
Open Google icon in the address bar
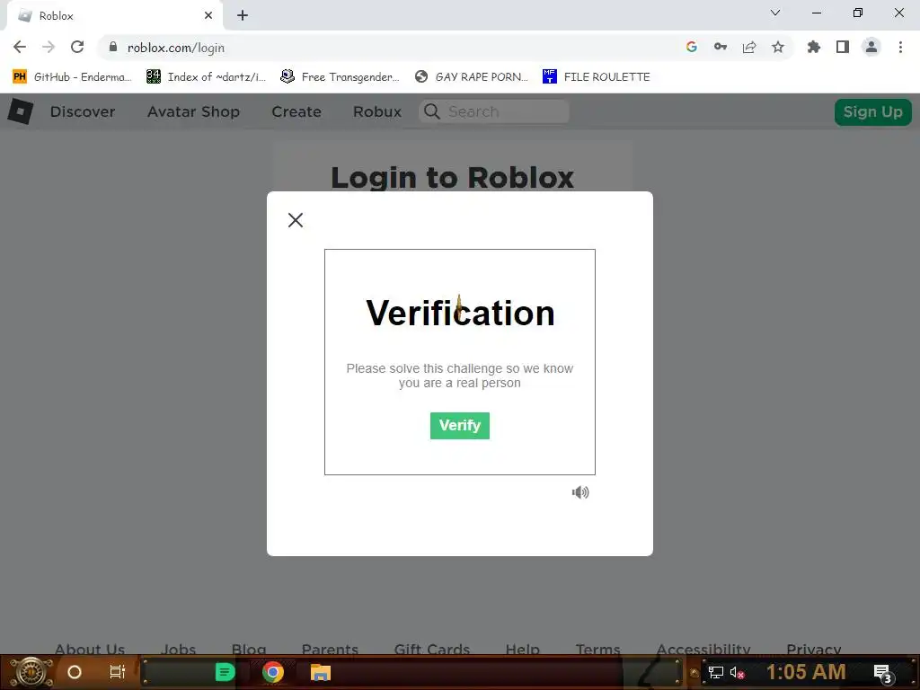point(691,48)
